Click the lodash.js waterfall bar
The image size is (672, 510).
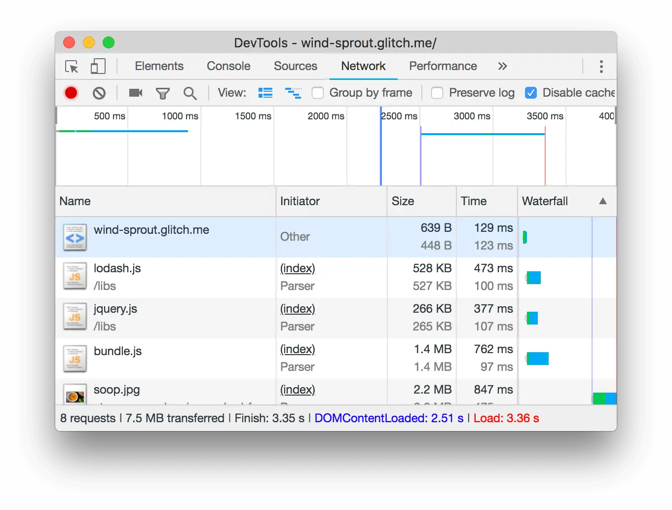click(x=533, y=278)
